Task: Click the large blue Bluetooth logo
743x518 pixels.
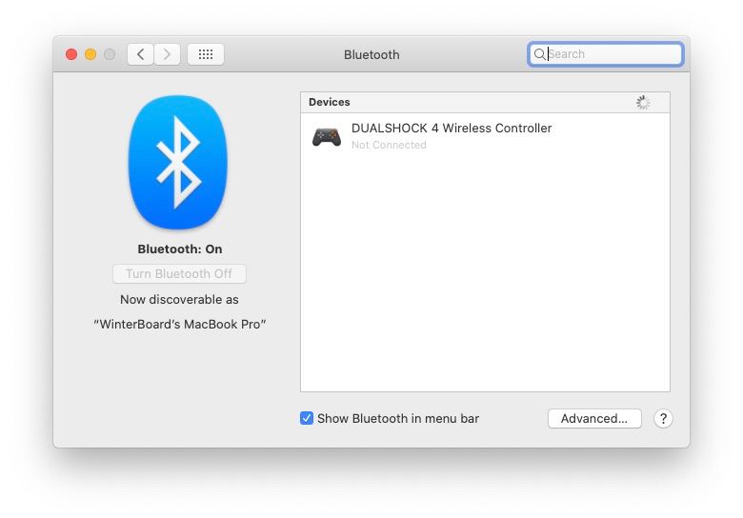Action: coord(178,163)
